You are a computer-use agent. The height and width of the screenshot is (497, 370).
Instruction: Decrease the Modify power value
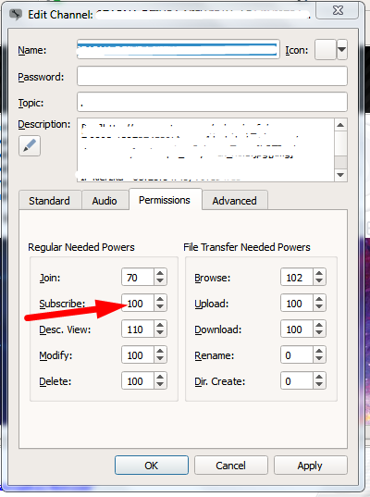(160, 359)
